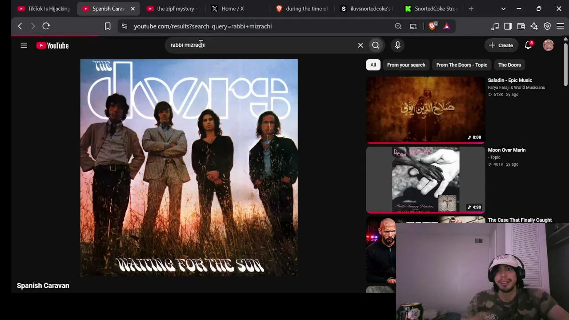Click the Waiting for the Sun album art
Viewport: 569px width, 320px height.
click(189, 168)
